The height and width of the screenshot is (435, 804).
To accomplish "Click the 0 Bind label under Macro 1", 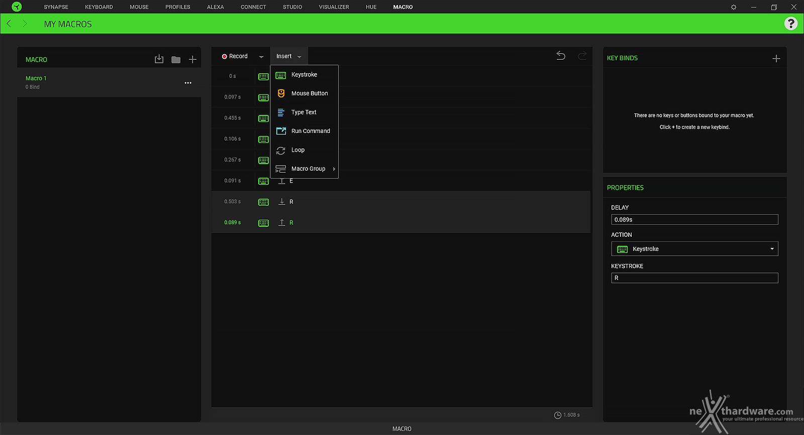I will tap(33, 87).
